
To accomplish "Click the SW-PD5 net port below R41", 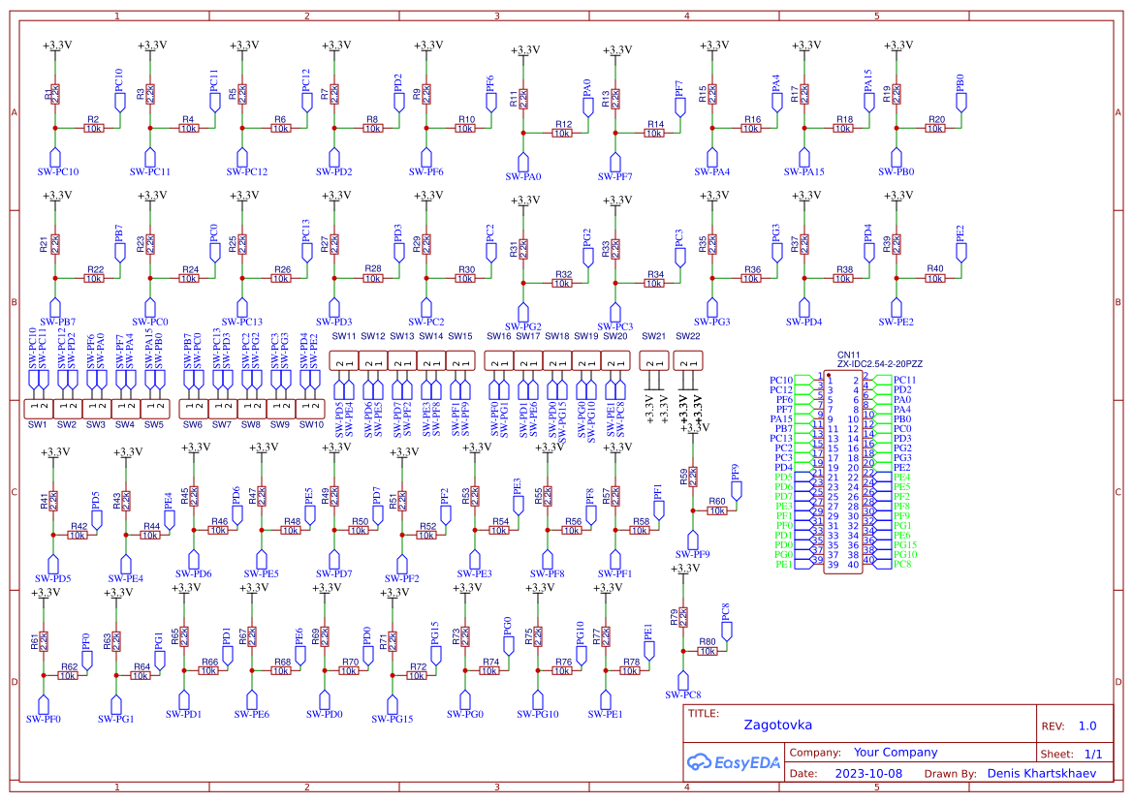I will (52, 565).
